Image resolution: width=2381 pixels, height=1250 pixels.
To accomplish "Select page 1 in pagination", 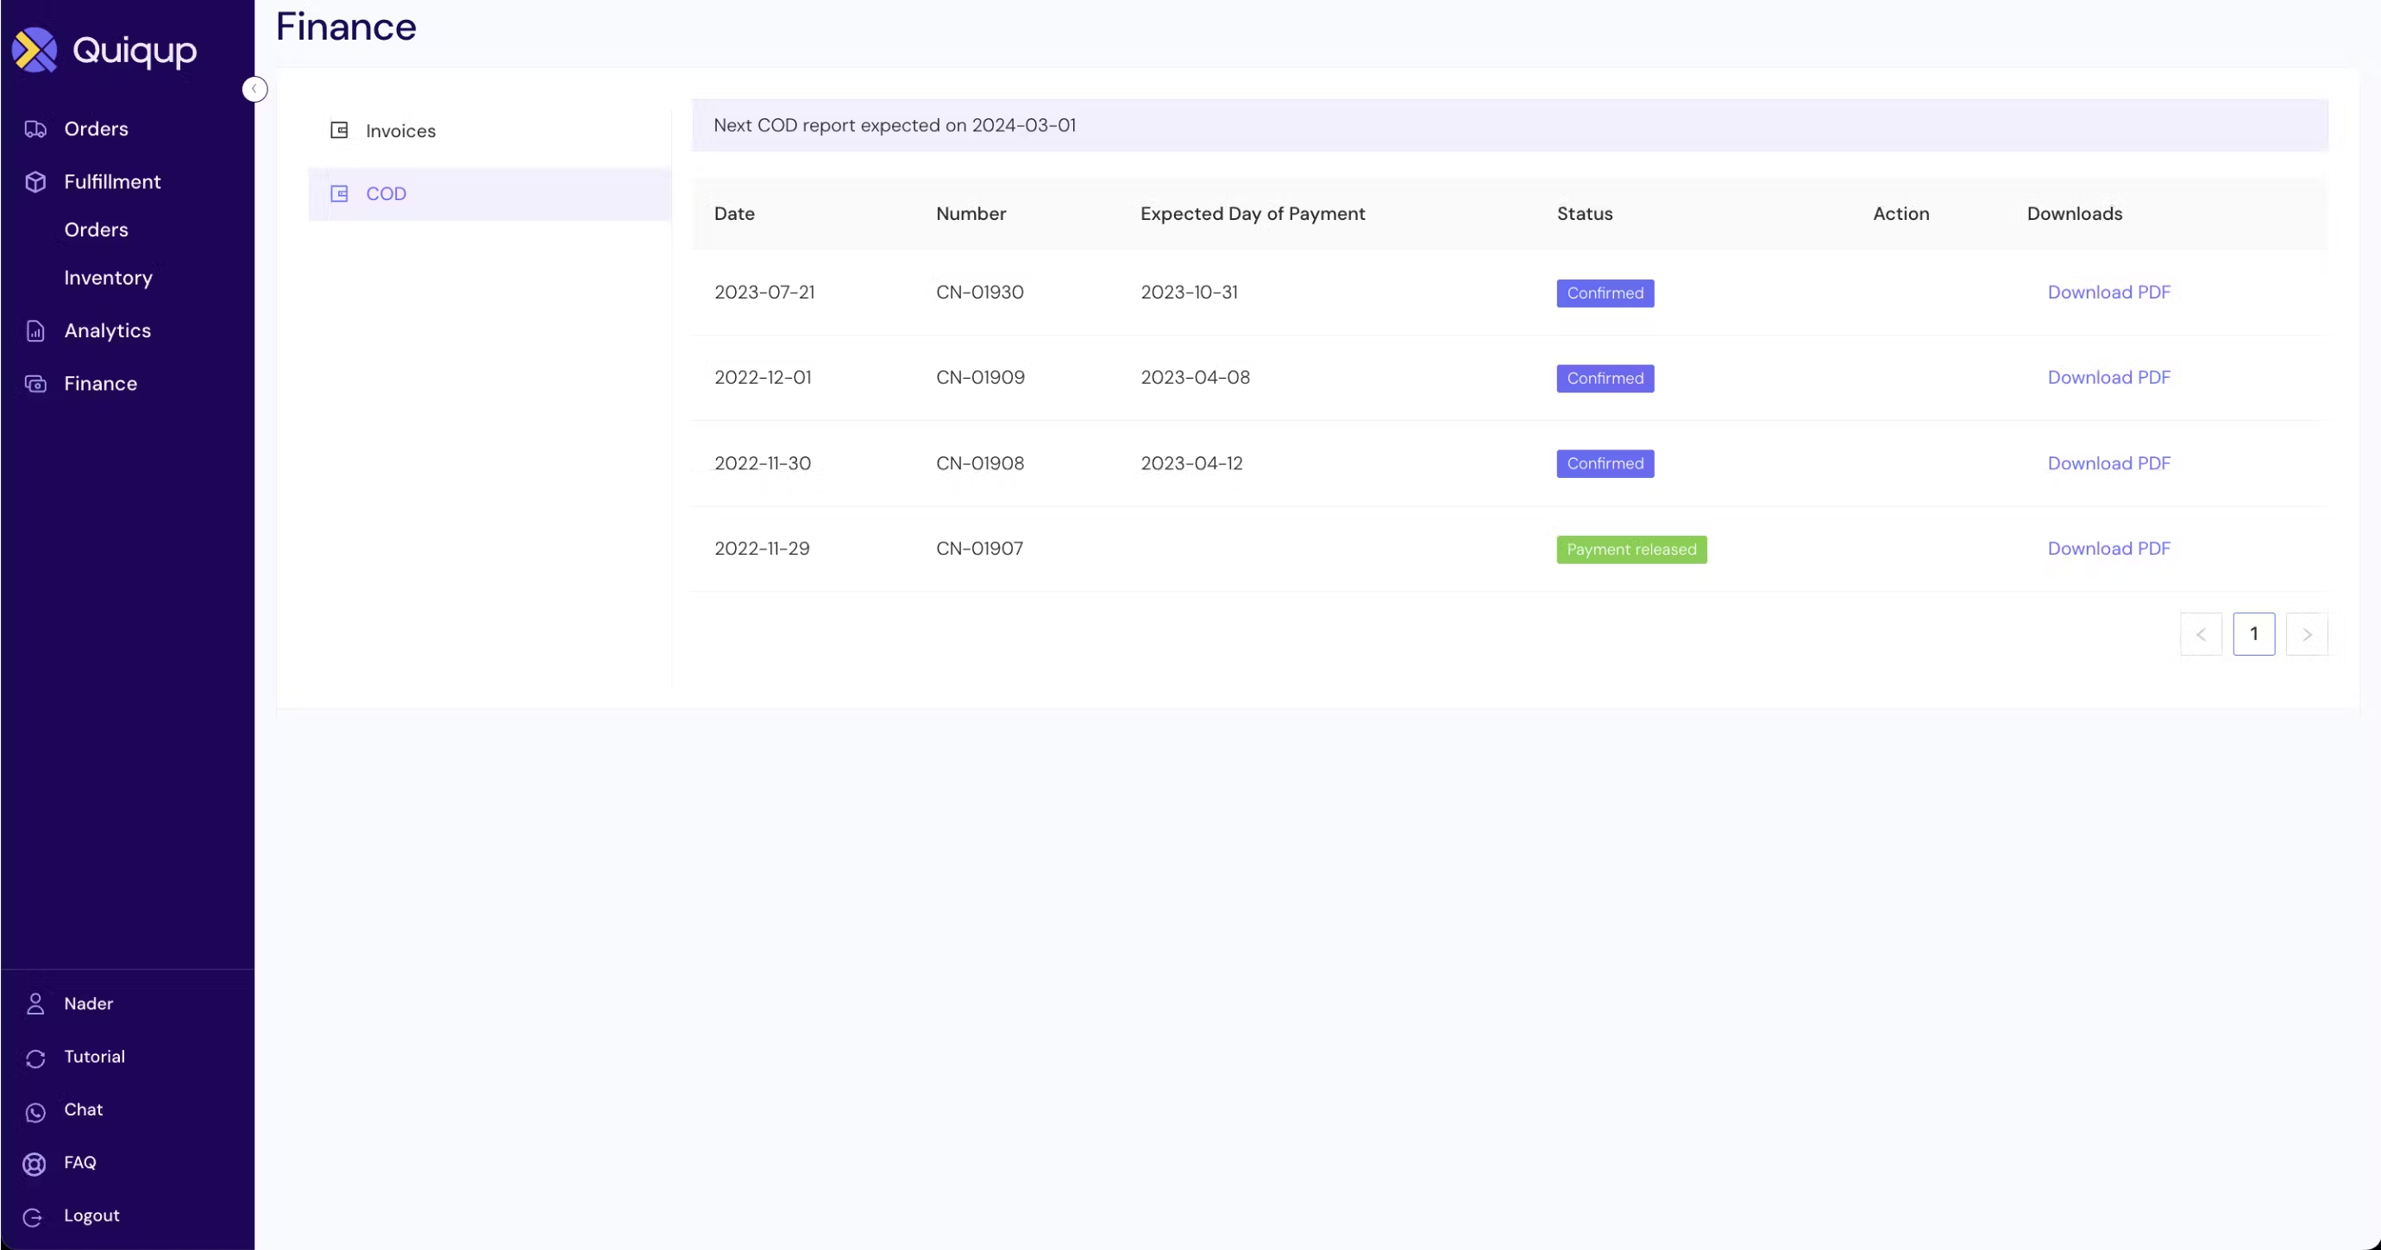I will 2253,634.
